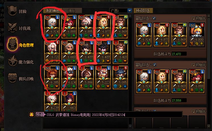Open the 预设队伍 preset team tab

coord(143,11)
